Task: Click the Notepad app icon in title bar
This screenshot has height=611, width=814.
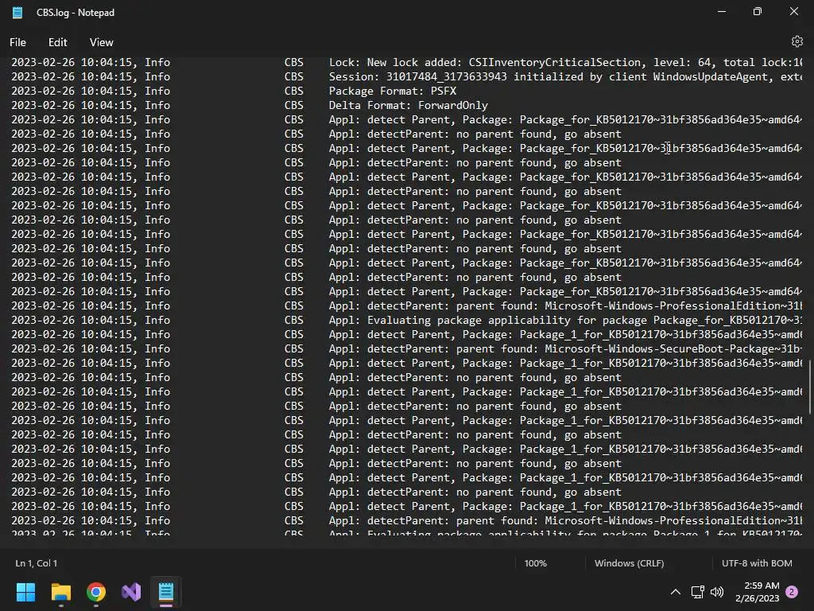Action: (17, 13)
